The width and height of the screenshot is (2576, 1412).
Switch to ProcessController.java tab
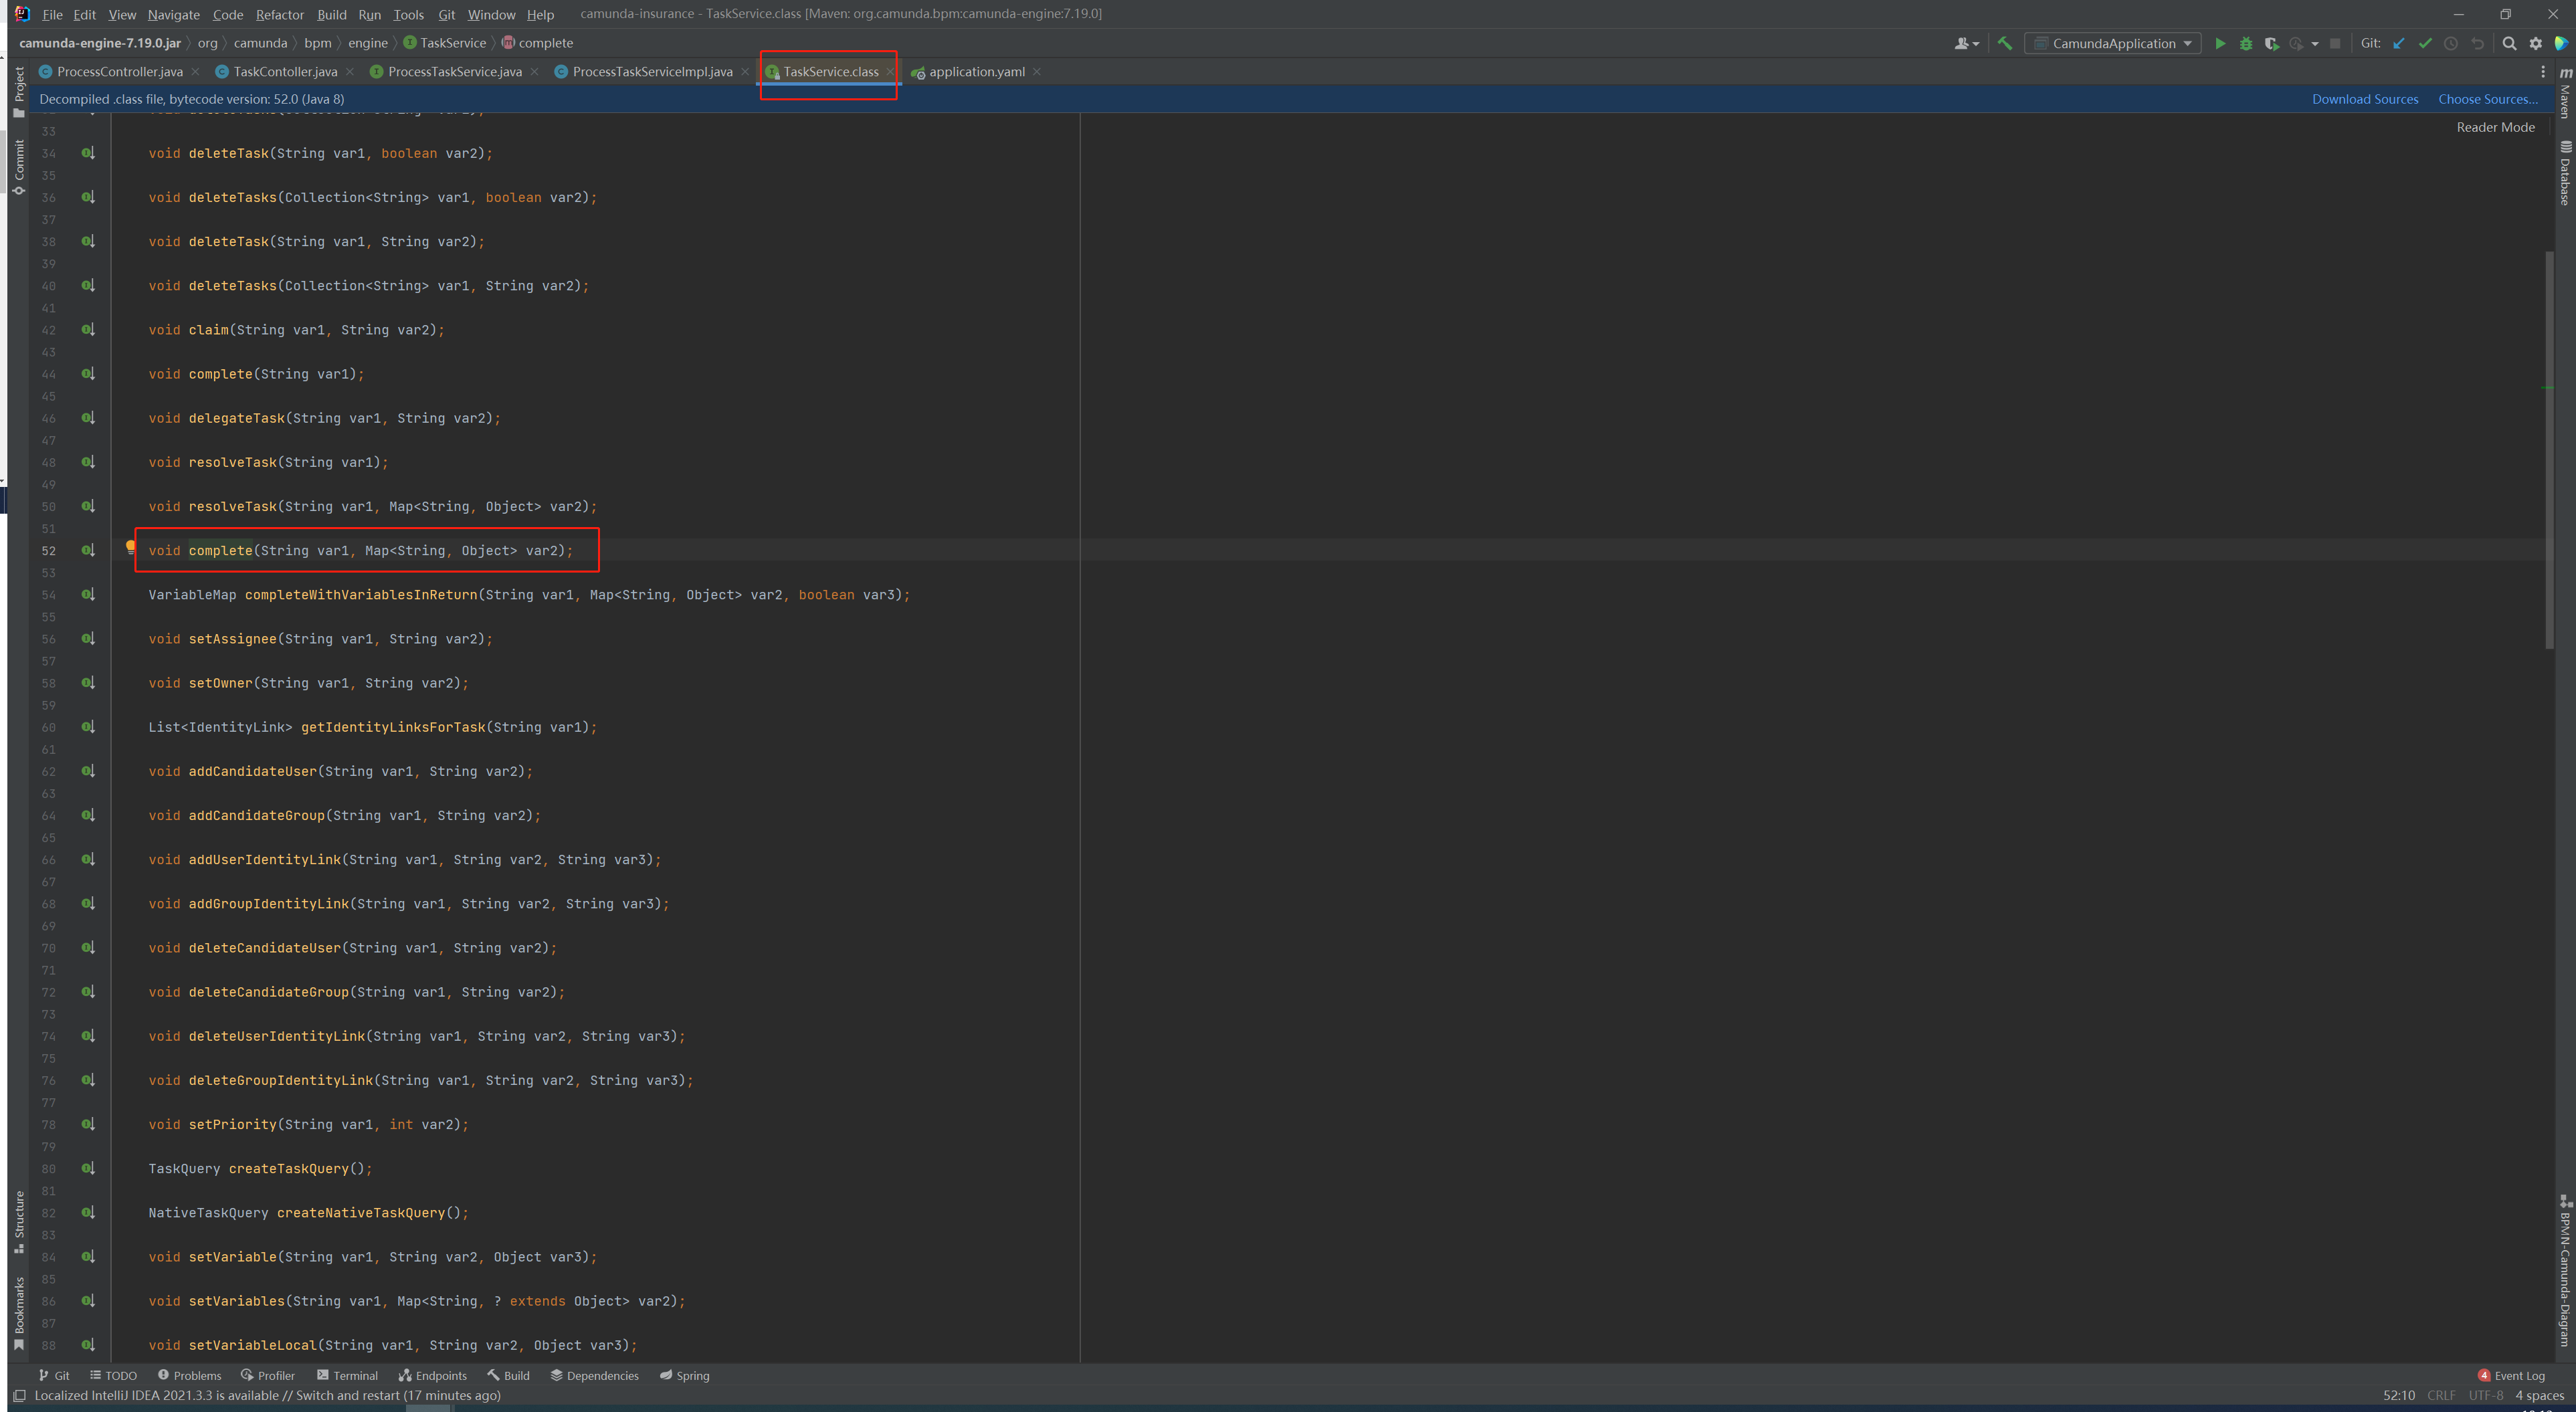120,71
